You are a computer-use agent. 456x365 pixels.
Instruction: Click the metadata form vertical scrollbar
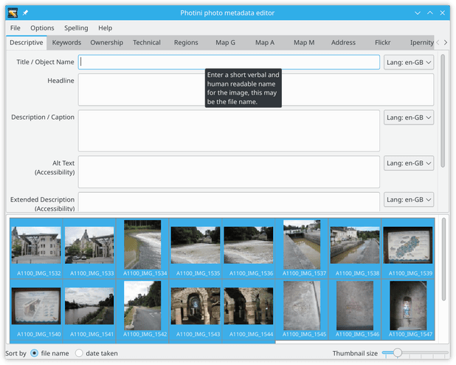pyautogui.click(x=443, y=111)
